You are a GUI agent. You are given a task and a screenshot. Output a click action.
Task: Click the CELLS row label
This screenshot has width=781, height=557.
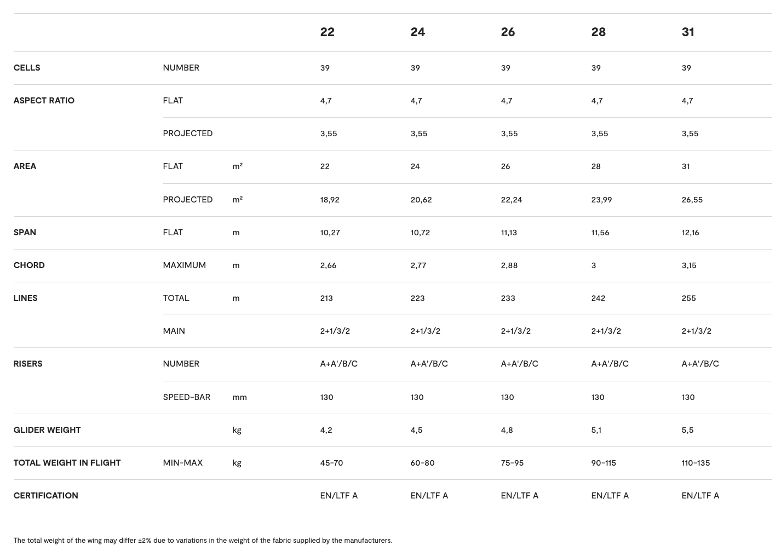click(x=27, y=68)
